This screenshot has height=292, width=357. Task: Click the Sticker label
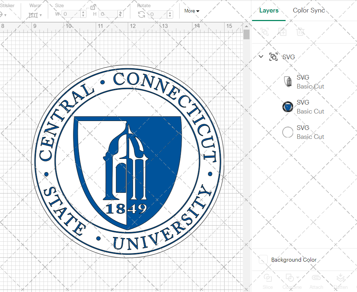point(7,5)
